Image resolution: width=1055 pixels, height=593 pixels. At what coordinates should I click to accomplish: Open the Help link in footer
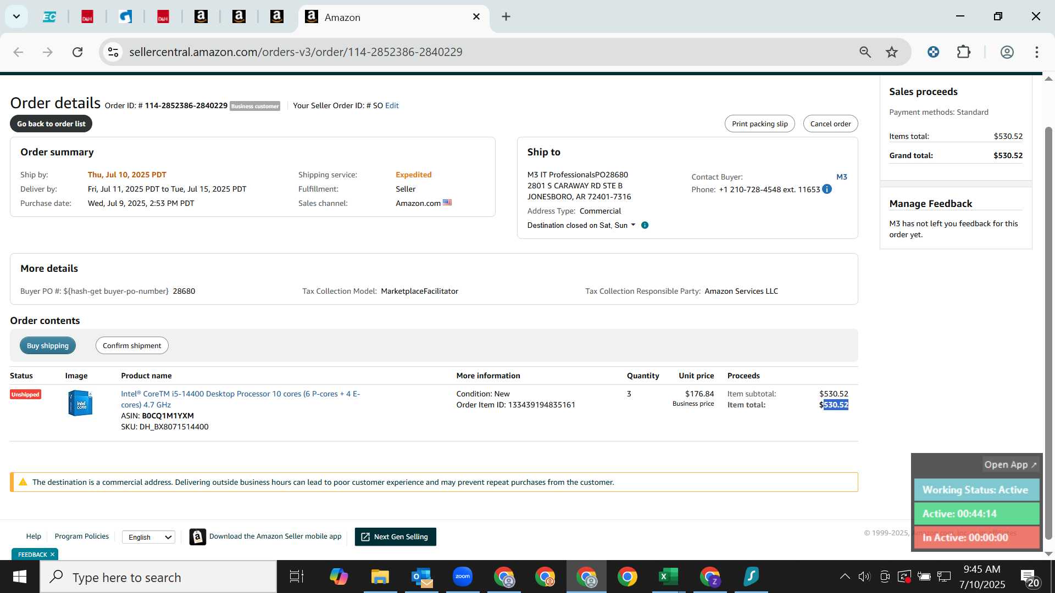(x=34, y=536)
